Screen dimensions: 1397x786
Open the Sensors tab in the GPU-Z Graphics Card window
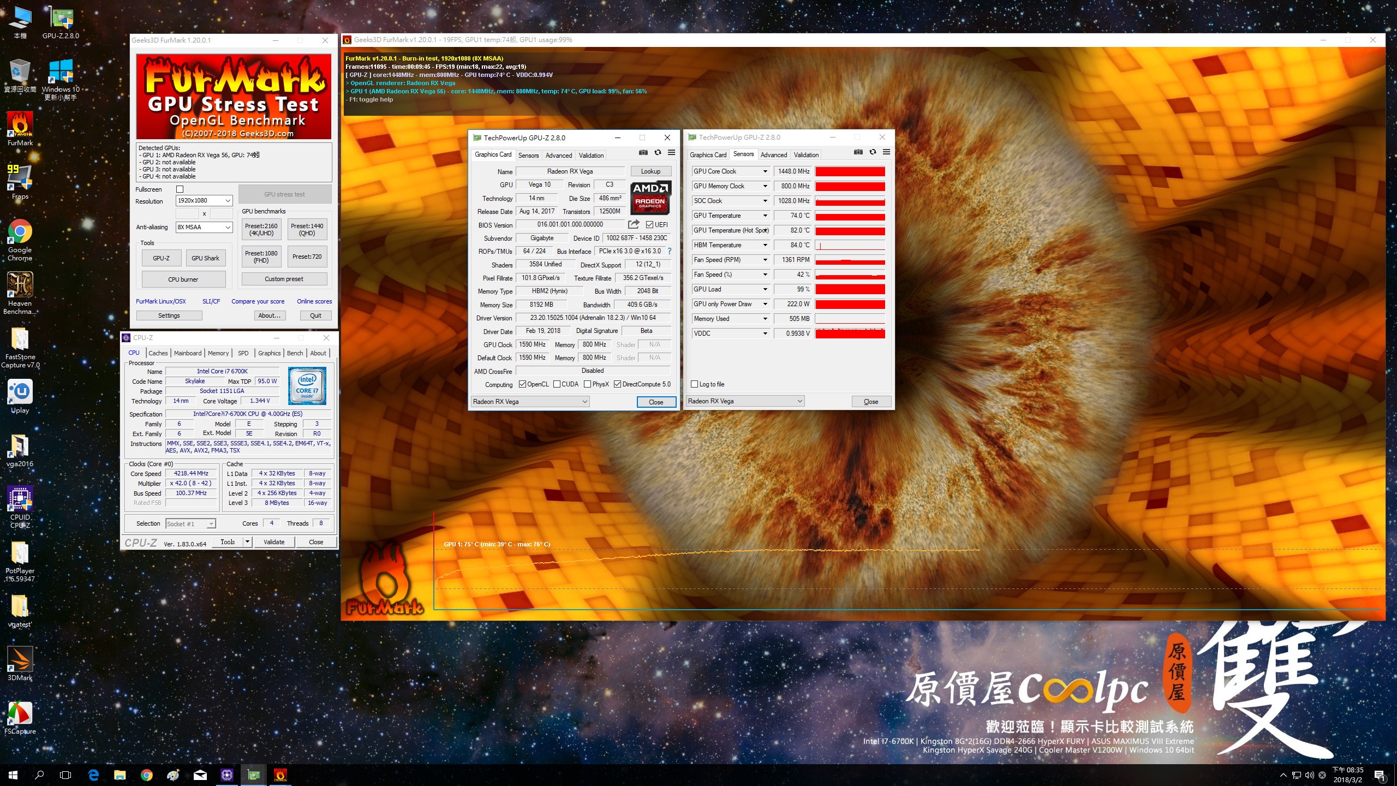pos(528,155)
